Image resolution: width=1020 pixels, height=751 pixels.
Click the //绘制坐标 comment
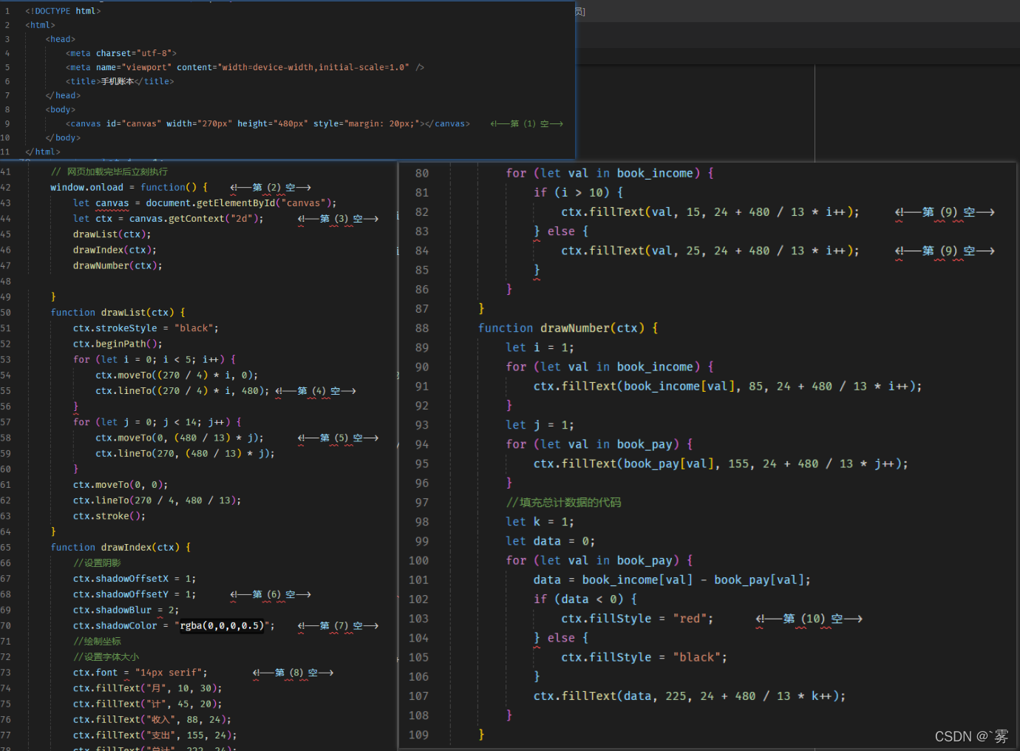pos(97,641)
